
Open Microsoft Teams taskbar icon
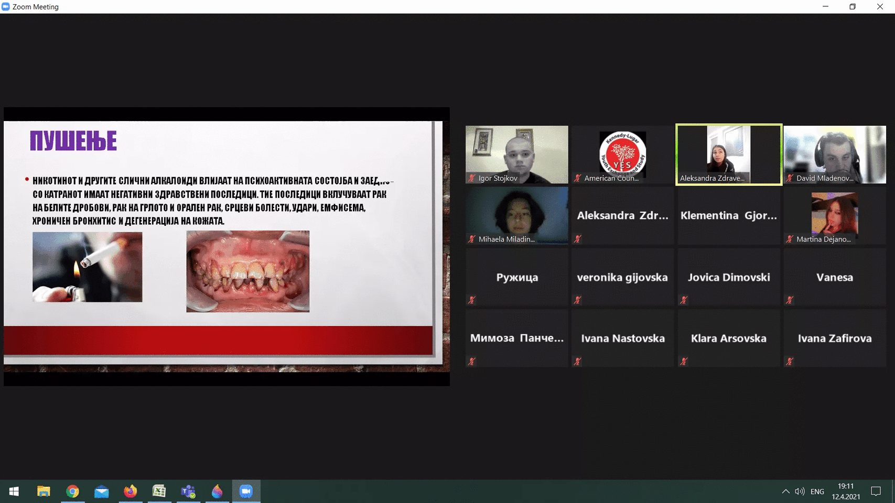coord(188,491)
